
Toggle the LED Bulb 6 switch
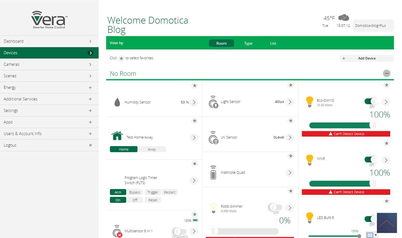coord(370,219)
